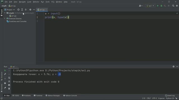The image size is (179, 100).
Task: Select Scratches and Consoles node
Action: 17,21
